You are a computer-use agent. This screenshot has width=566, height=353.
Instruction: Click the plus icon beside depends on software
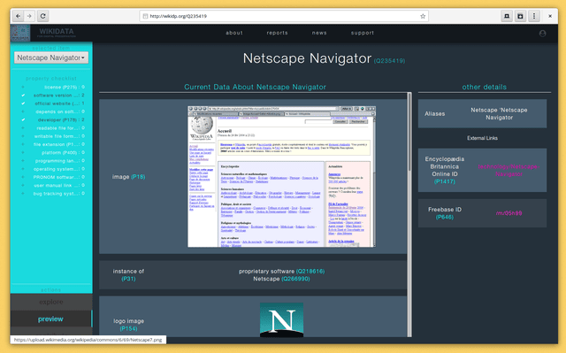(x=23, y=111)
